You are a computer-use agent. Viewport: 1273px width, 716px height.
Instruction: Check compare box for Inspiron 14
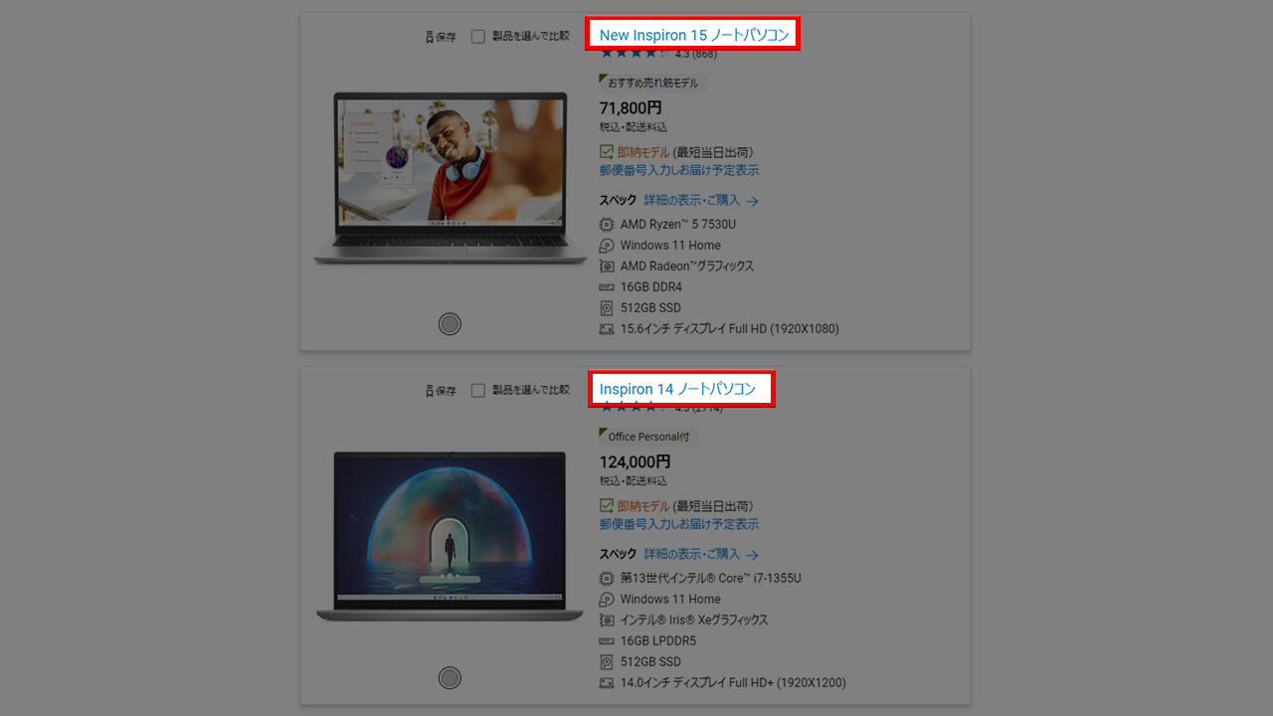478,391
